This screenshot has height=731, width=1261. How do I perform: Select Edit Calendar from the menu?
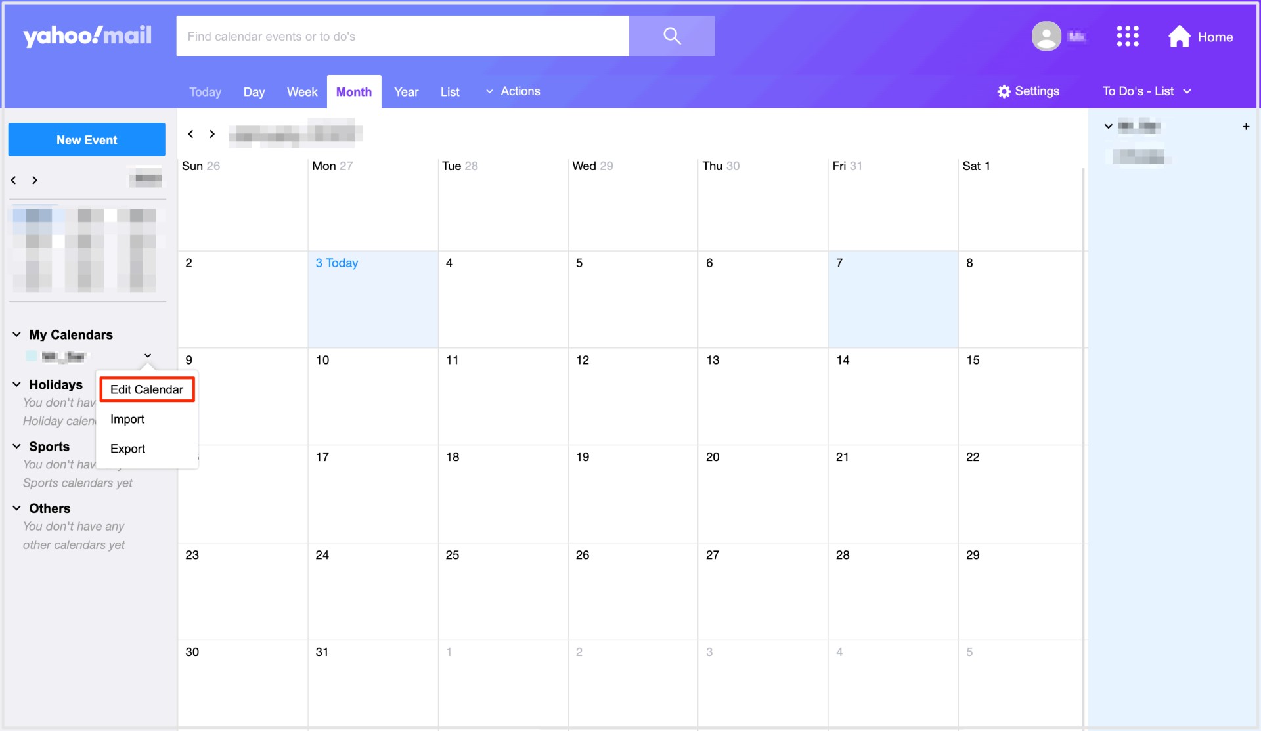point(146,389)
